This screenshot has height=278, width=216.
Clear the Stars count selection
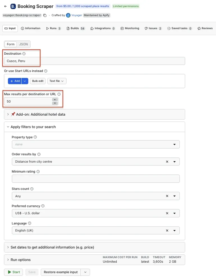coord(167,196)
